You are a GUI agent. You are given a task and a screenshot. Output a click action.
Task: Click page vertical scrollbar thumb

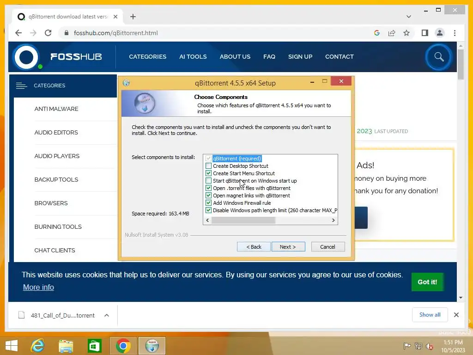coord(461,64)
